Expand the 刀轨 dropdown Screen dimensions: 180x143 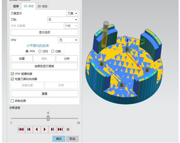pos(63,20)
